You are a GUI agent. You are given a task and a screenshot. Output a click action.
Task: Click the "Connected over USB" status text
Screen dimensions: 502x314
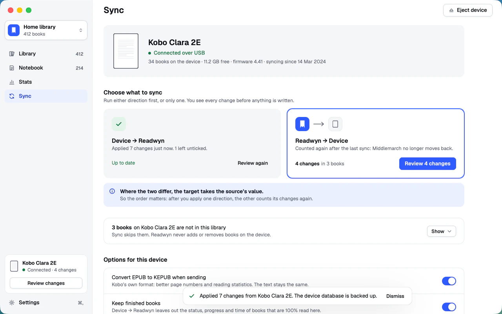(x=179, y=53)
